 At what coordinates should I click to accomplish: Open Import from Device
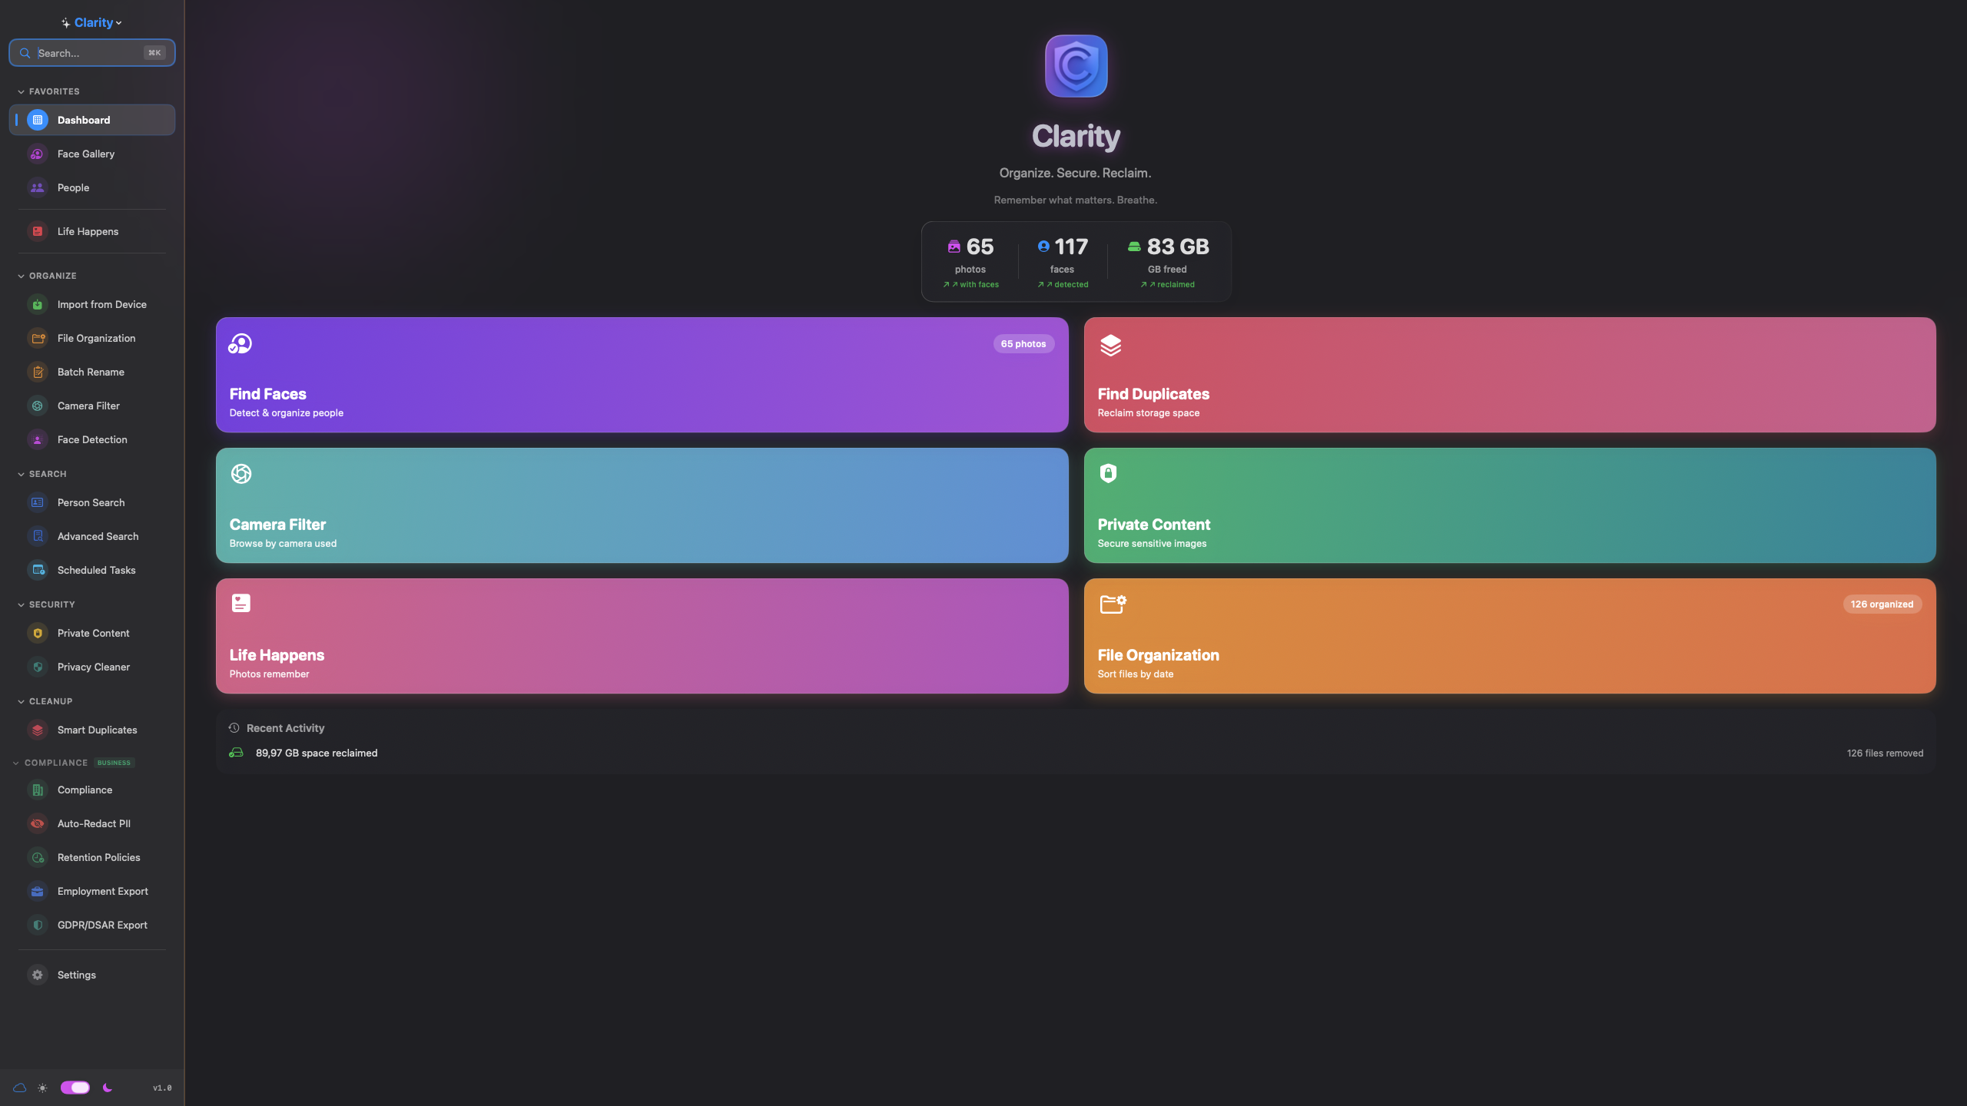pyautogui.click(x=101, y=304)
